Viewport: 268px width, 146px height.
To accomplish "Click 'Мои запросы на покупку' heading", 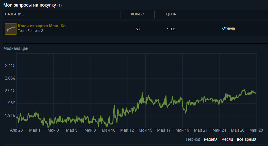I will (30, 5).
